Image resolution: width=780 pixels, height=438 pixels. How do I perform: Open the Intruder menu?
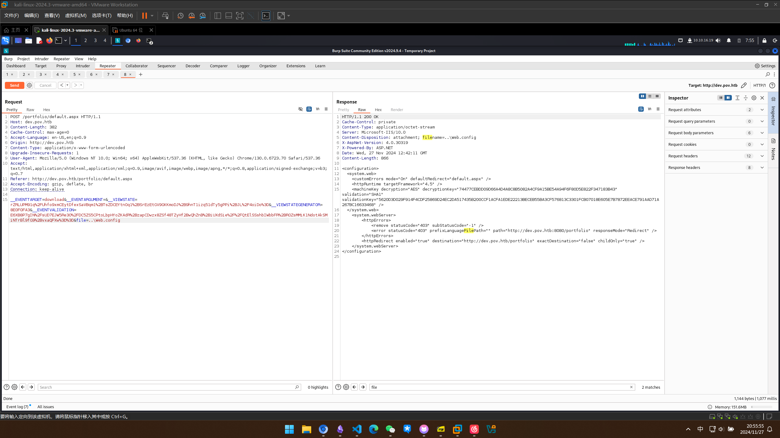(x=41, y=59)
